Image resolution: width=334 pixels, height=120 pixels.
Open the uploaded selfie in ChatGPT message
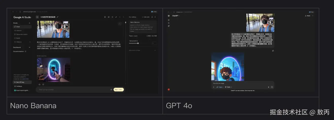(x=260, y=23)
